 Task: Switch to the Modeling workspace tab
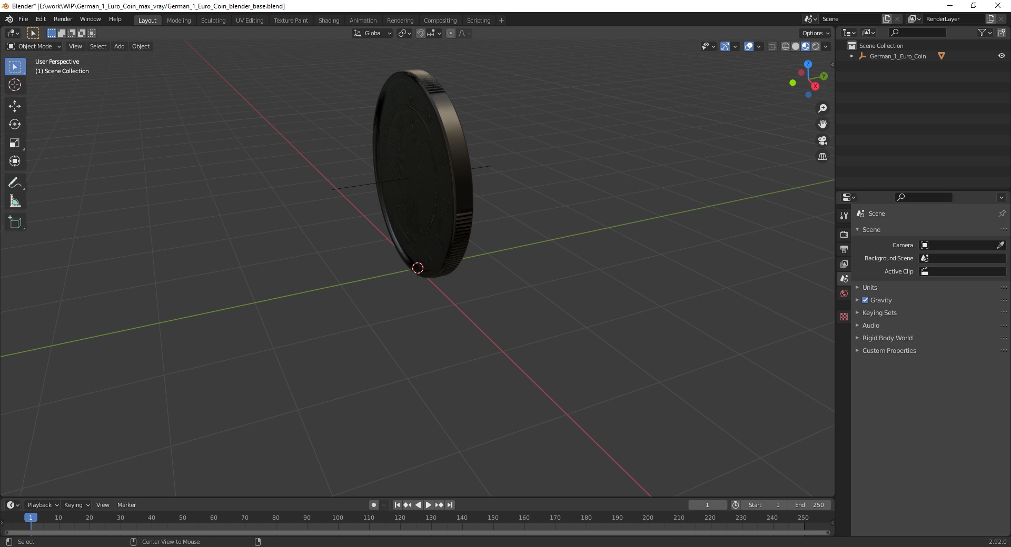pos(179,21)
